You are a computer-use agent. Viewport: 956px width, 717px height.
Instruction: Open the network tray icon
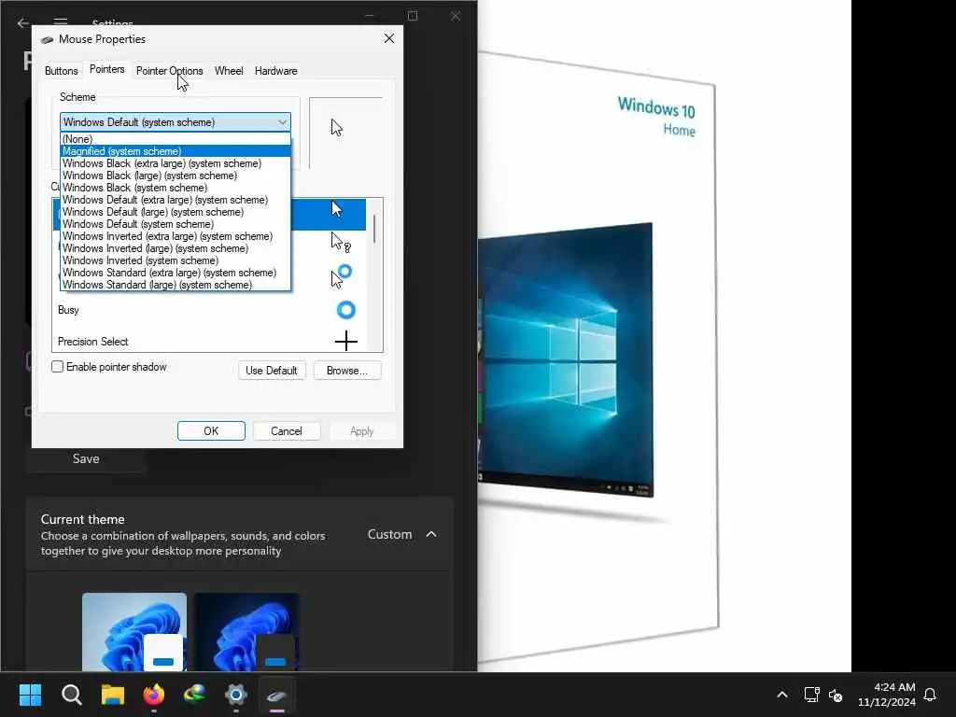pyautogui.click(x=811, y=695)
